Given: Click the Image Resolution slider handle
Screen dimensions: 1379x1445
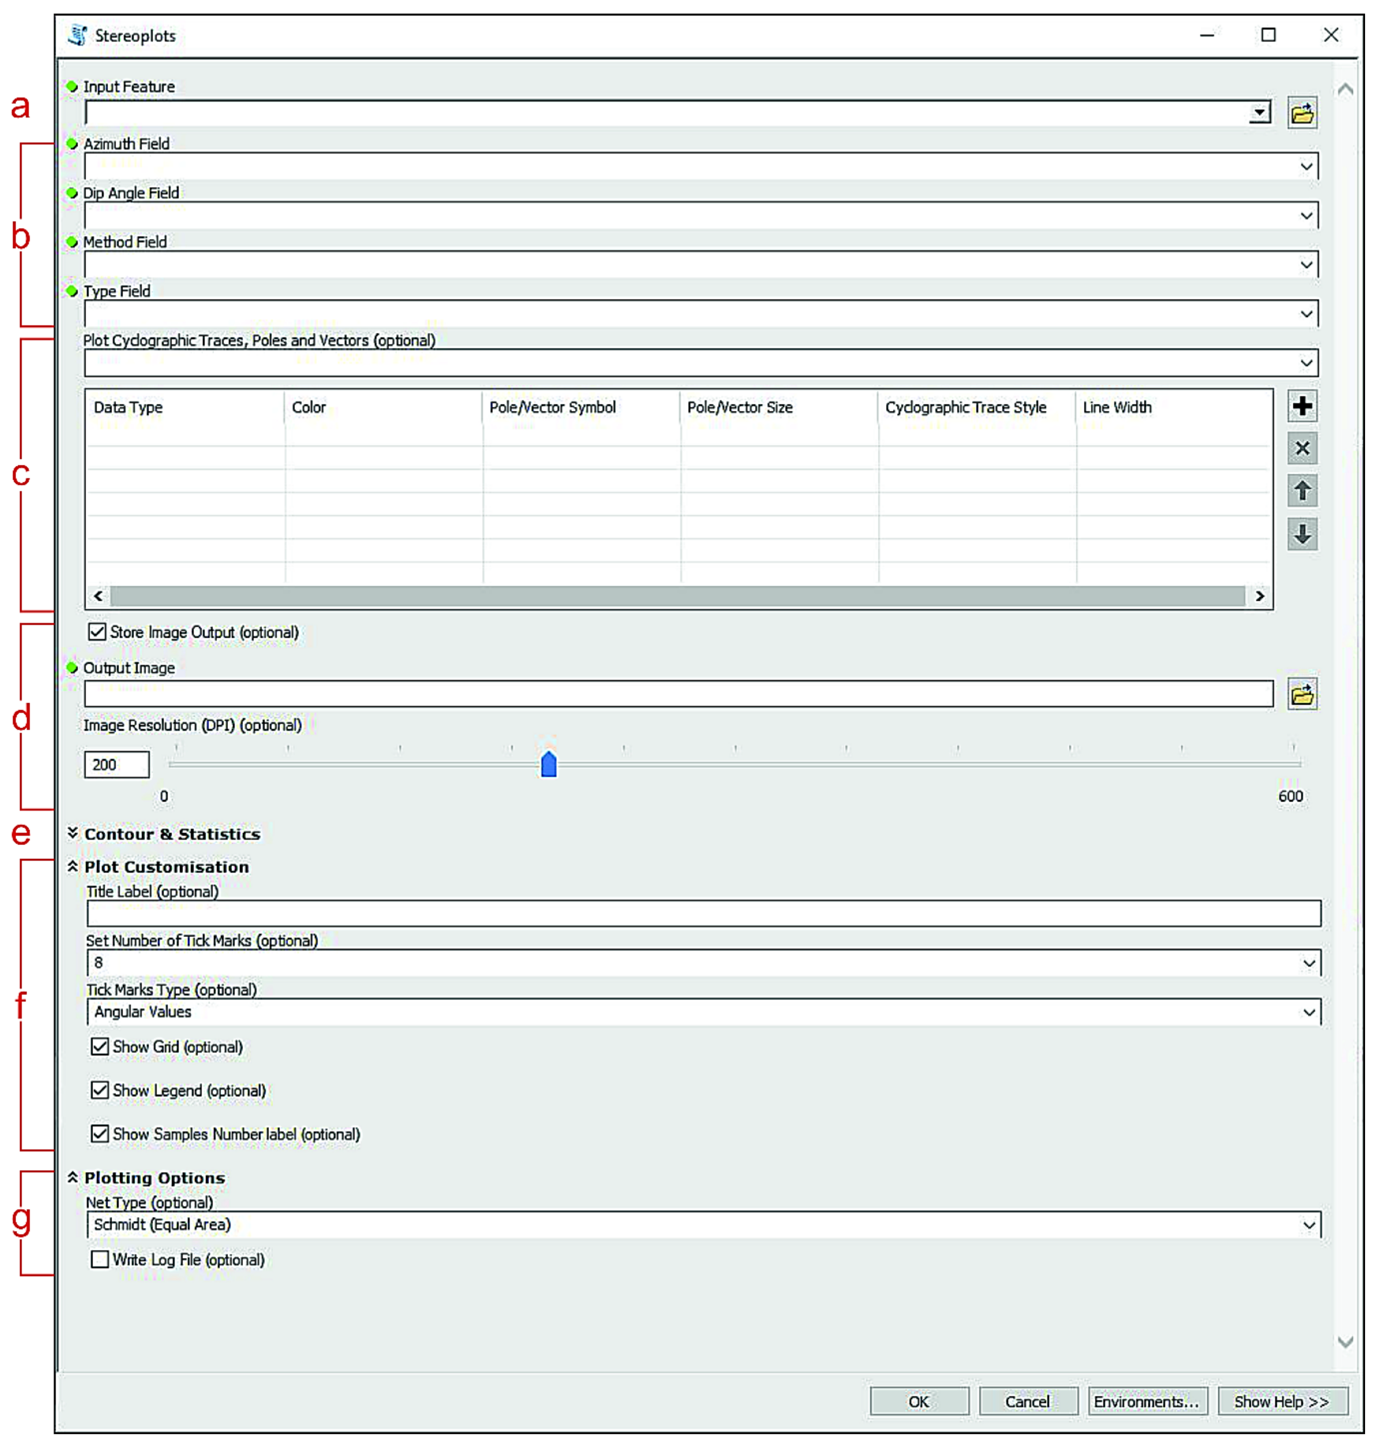Looking at the screenshot, I should (x=548, y=764).
